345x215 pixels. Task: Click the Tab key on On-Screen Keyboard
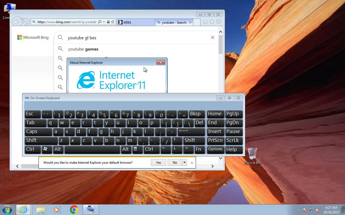click(36, 123)
